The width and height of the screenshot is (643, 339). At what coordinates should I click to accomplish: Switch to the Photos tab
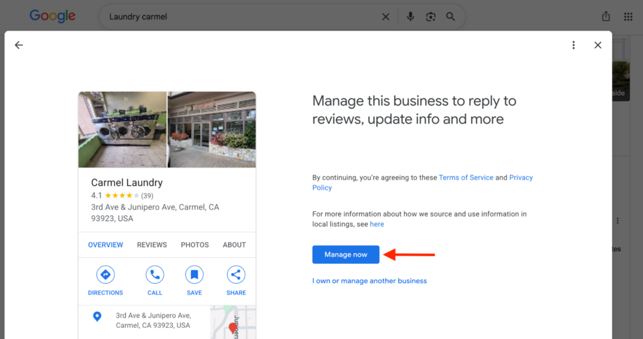(x=195, y=245)
